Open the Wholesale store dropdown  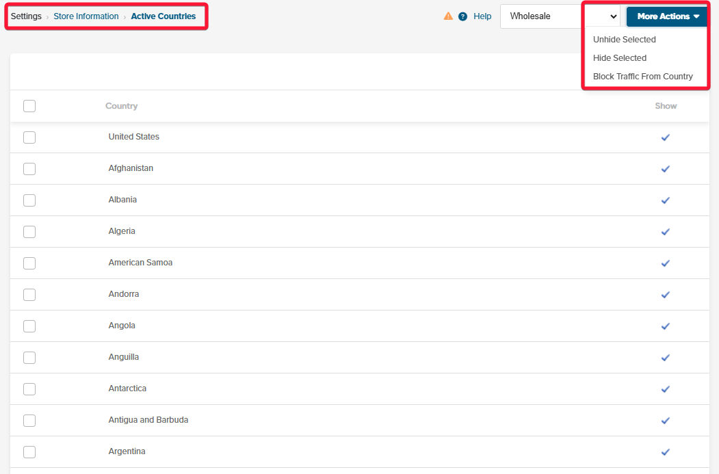tap(560, 16)
